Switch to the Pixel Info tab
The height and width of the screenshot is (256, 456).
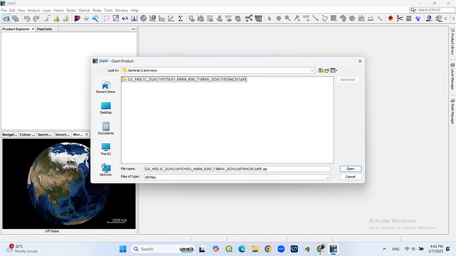pos(44,29)
